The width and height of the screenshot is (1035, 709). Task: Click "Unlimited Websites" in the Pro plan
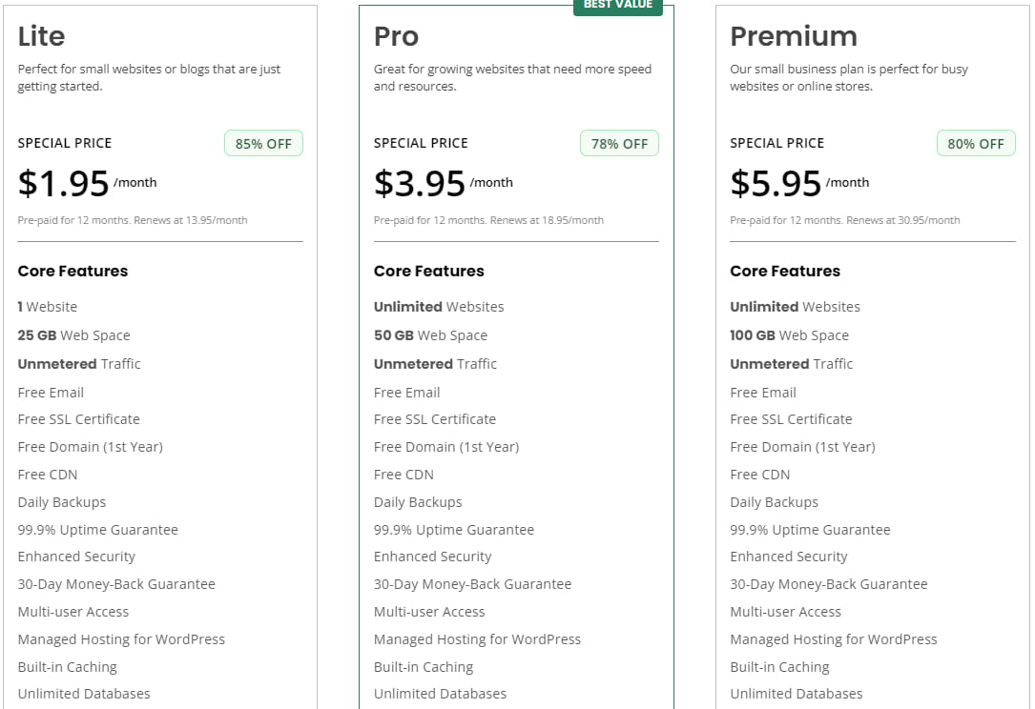[x=439, y=307]
